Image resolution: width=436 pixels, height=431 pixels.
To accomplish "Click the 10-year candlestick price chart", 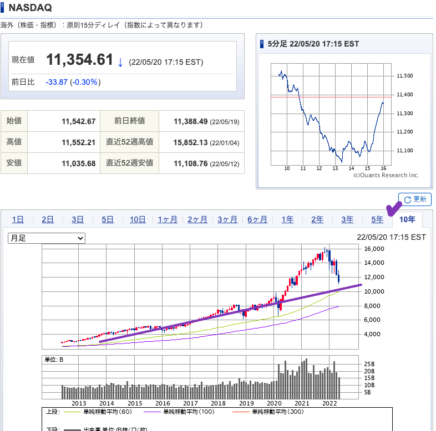I will click(200, 296).
